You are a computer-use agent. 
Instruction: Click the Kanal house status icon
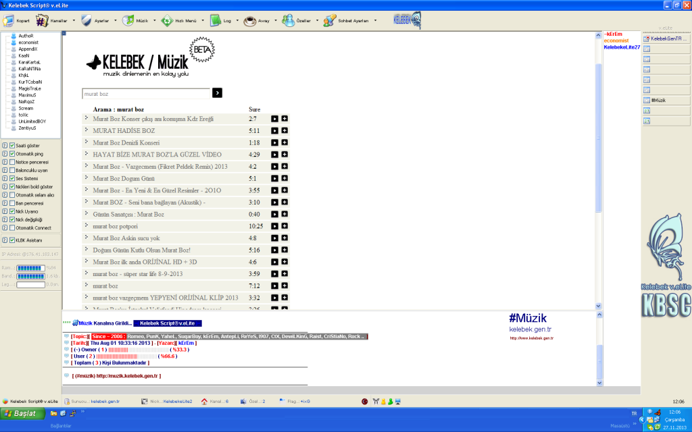204,402
